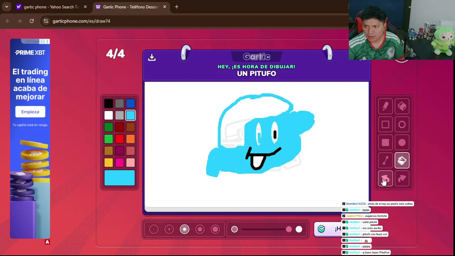
Task: Select the smallest brush size
Action: tap(154, 229)
